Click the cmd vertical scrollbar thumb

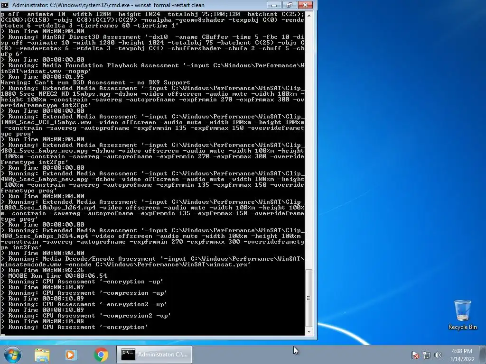click(x=308, y=298)
